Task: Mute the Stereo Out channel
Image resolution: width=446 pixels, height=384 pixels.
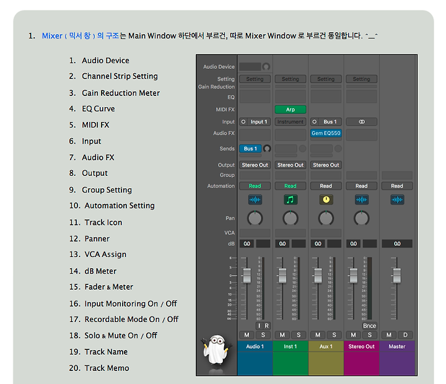Action: tap(353, 335)
